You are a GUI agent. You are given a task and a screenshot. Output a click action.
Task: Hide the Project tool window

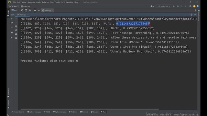[x=39, y=10]
